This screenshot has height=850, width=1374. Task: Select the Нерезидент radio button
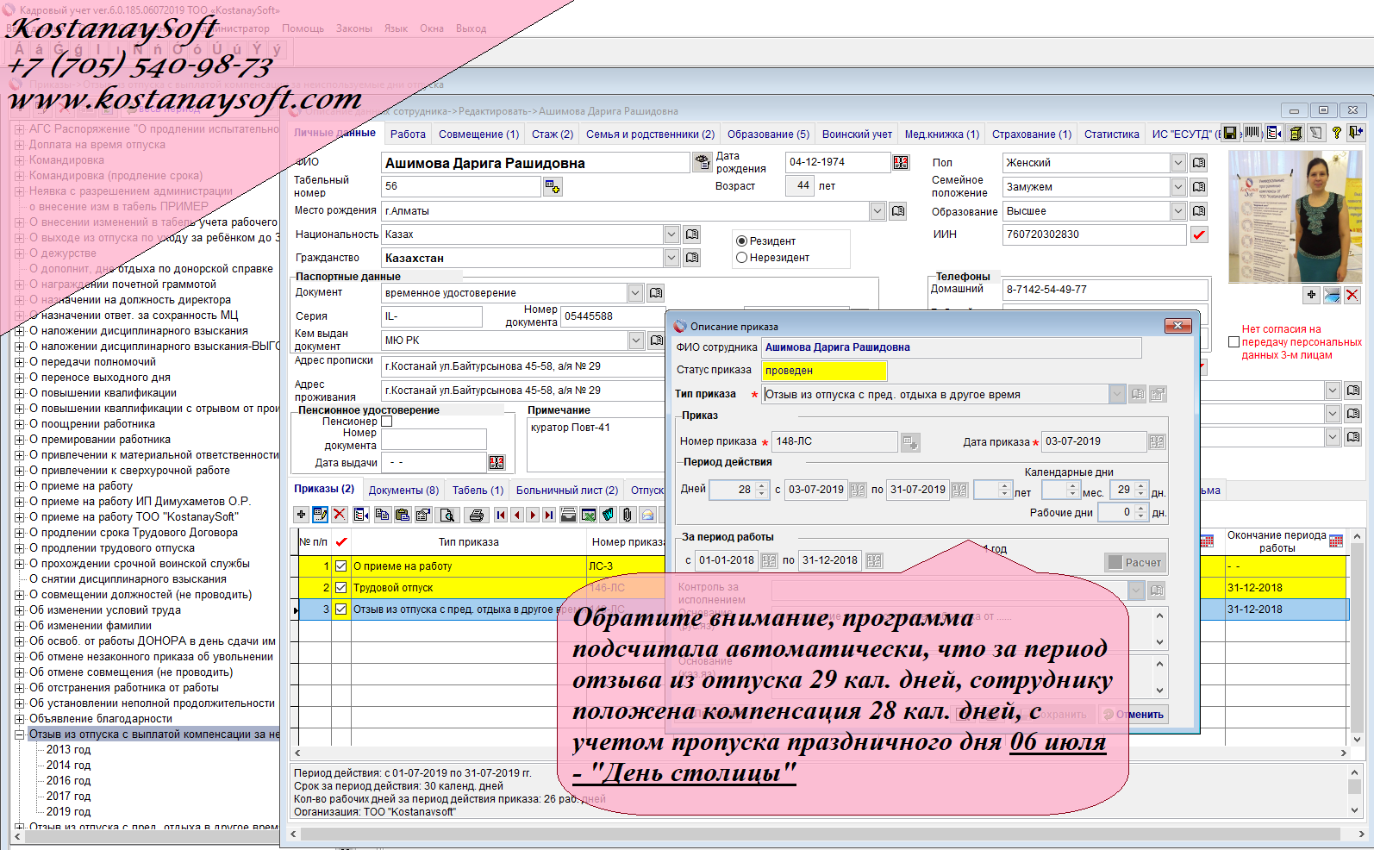click(741, 257)
